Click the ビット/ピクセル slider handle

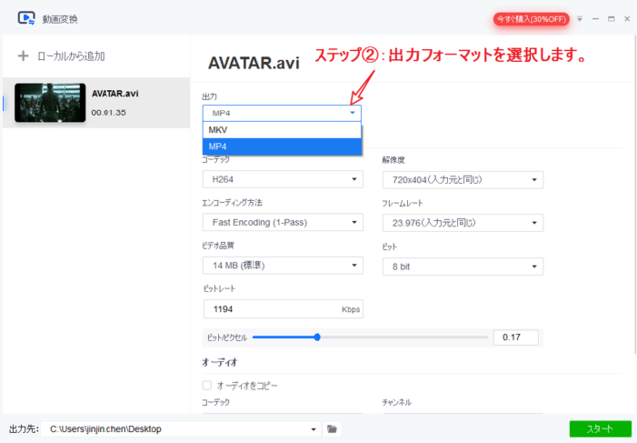coord(317,337)
